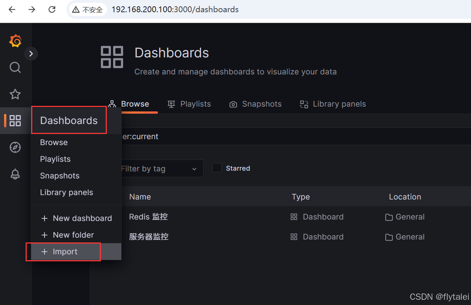Choose Browse from the Dashboards menu
The width and height of the screenshot is (471, 305).
pyautogui.click(x=54, y=143)
